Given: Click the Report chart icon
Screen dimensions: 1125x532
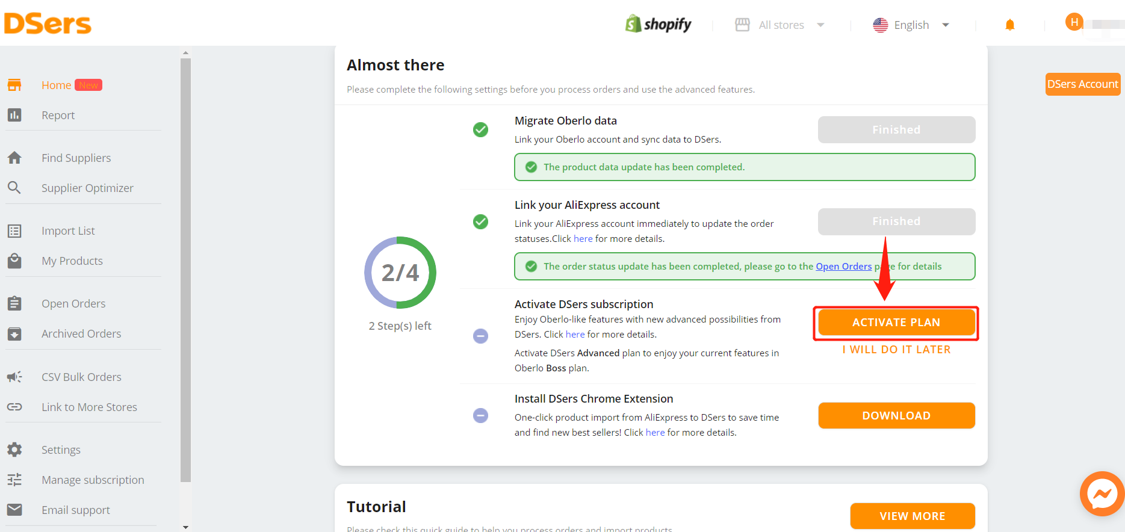Looking at the screenshot, I should 14,115.
